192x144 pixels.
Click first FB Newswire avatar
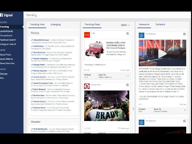point(141,36)
